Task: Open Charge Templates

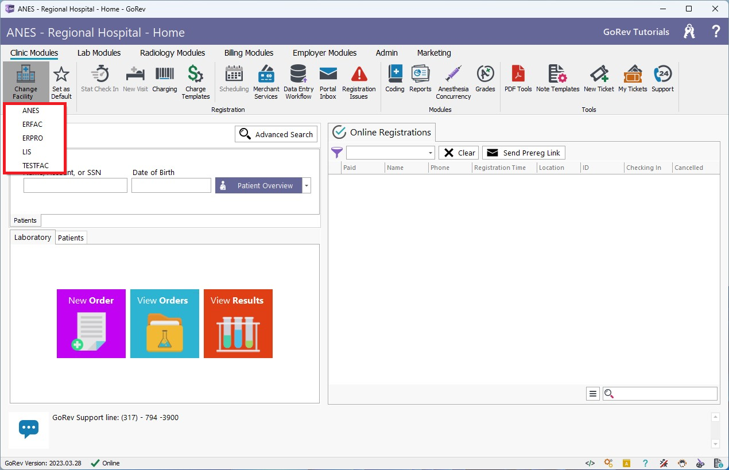Action: tap(196, 82)
